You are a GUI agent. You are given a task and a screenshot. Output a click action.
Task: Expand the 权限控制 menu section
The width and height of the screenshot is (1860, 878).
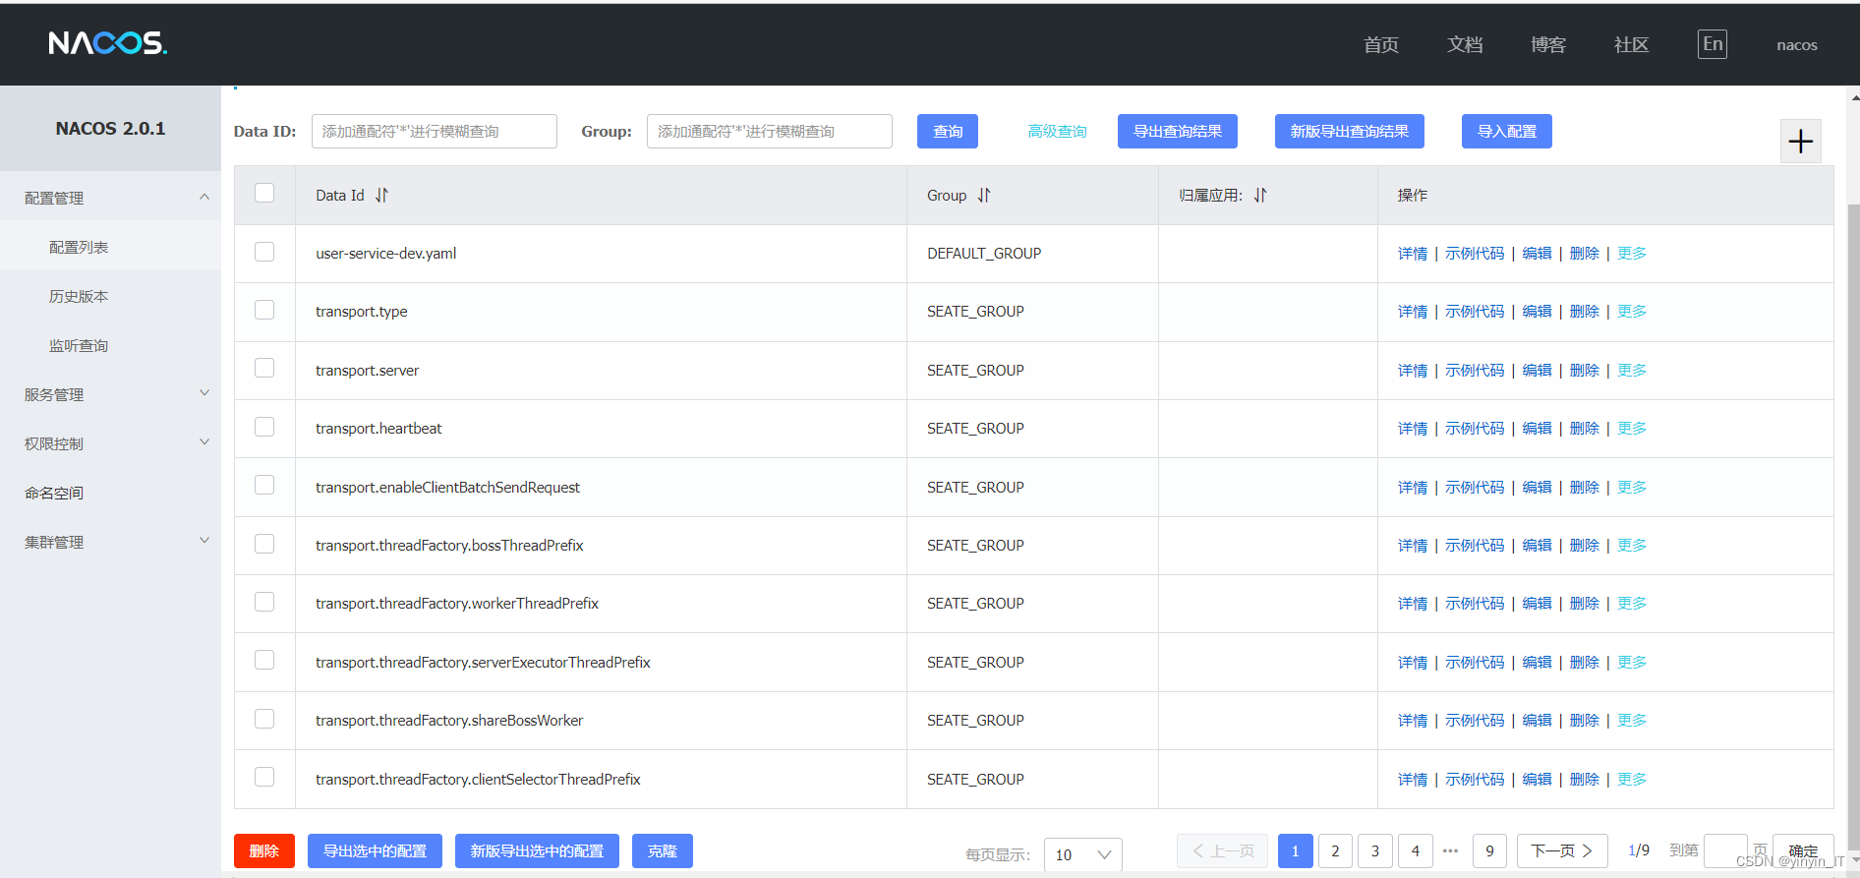pyautogui.click(x=110, y=443)
